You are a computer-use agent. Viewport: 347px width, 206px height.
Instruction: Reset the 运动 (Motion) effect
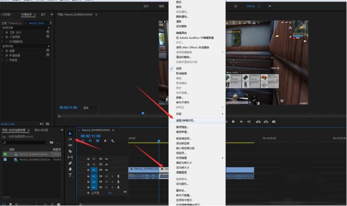(x=48, y=32)
